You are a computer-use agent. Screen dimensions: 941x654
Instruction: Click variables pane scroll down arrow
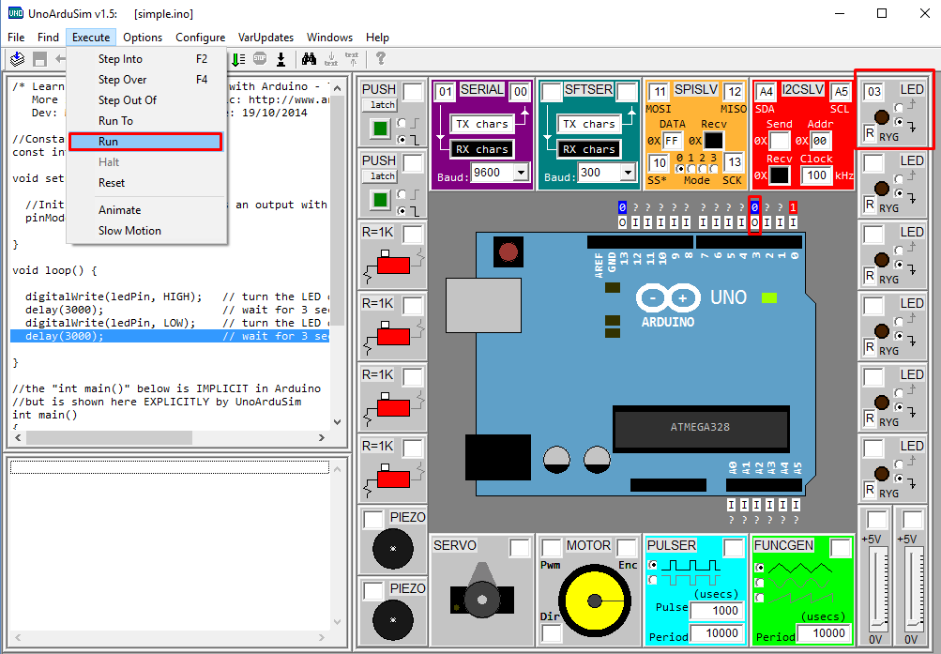point(337,621)
